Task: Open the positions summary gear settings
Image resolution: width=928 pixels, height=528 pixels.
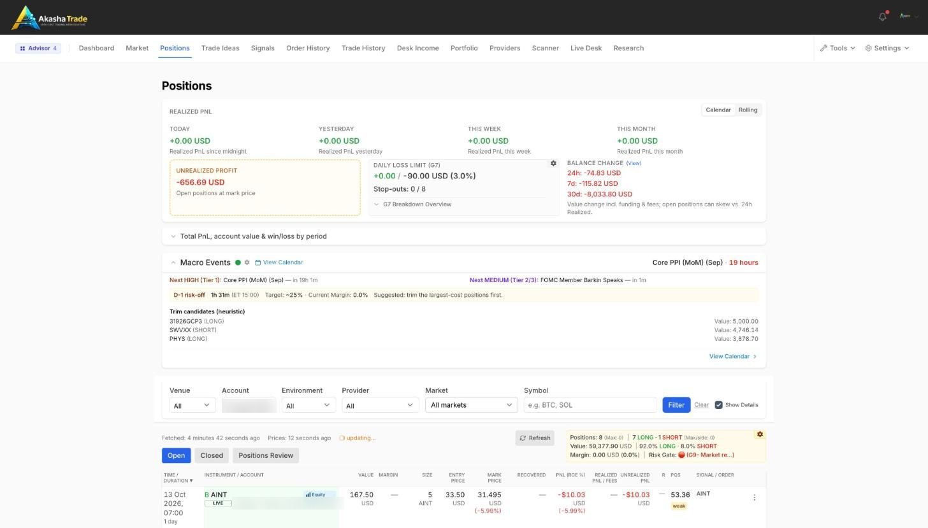Action: (x=760, y=434)
